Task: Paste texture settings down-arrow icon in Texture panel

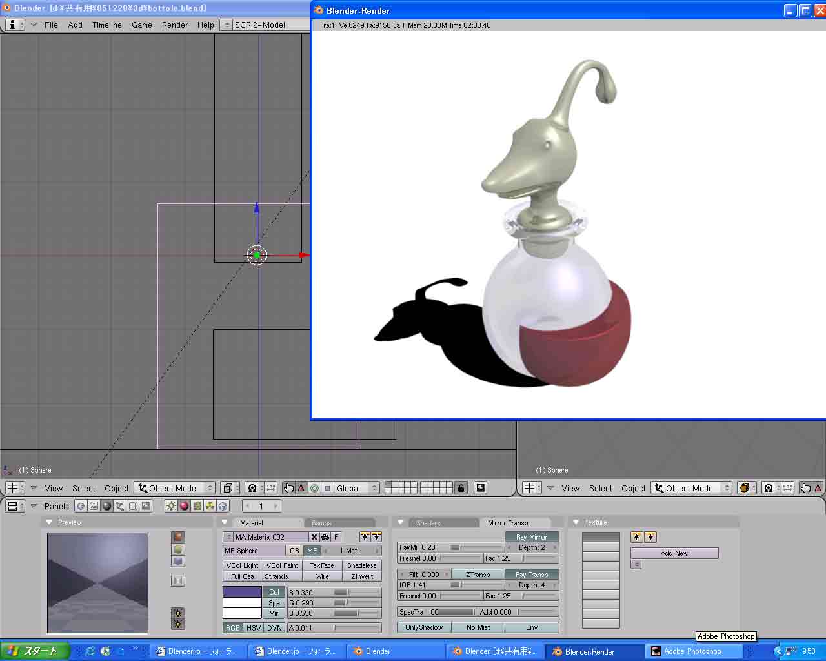Action: click(650, 537)
